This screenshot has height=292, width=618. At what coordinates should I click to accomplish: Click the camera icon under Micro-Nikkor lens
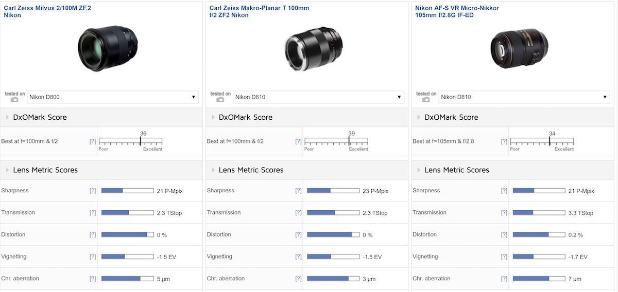426,99
